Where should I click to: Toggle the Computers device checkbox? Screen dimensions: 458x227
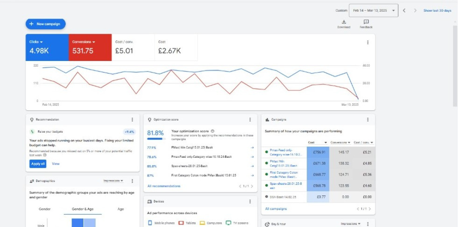[202, 223]
